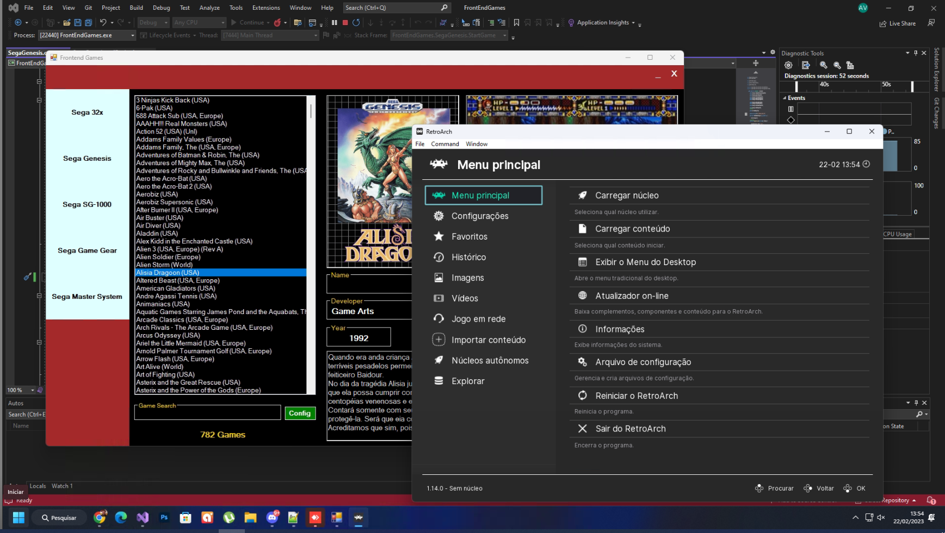Screen dimensions: 945x533
Task: Open File Explorer from the taskbar
Action: pyautogui.click(x=250, y=518)
